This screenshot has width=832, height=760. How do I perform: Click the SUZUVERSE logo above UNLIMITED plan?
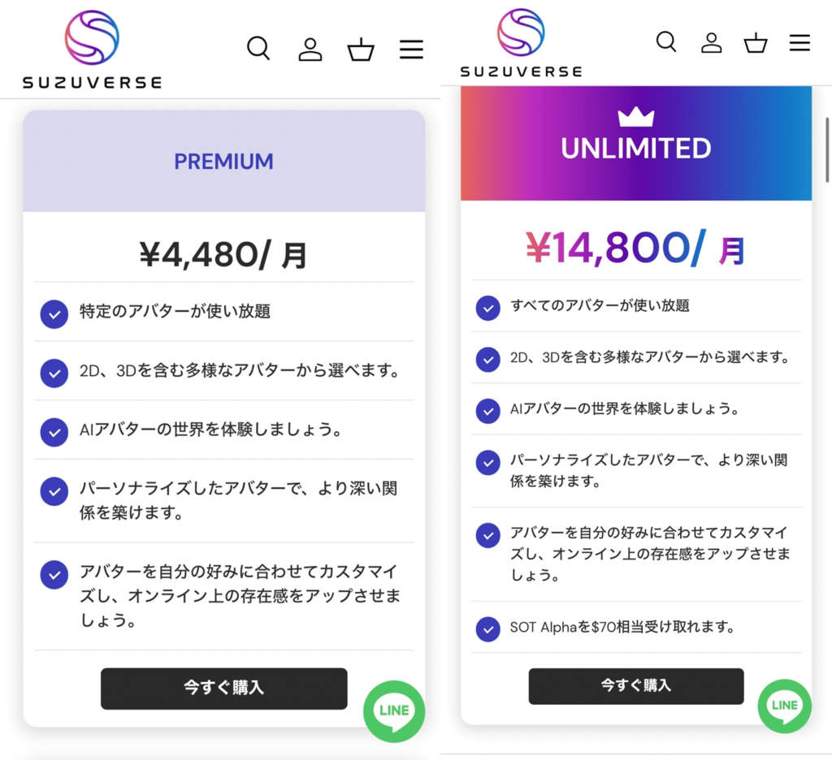(x=521, y=42)
